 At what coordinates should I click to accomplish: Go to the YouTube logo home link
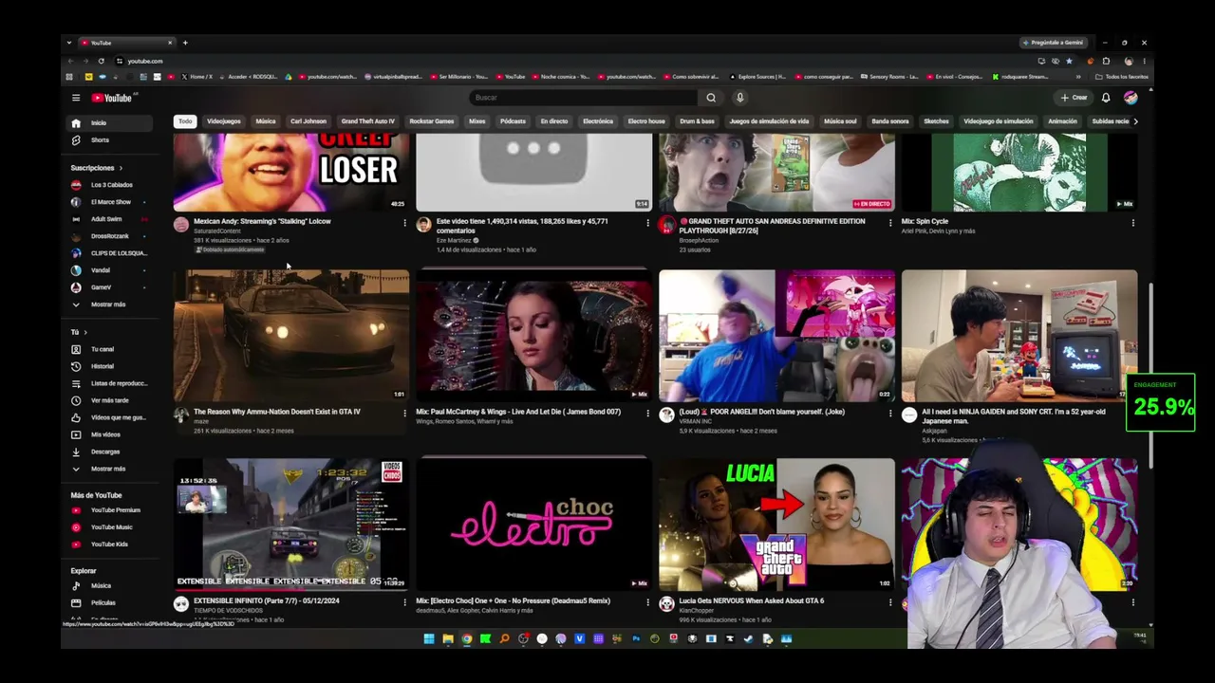click(x=112, y=98)
